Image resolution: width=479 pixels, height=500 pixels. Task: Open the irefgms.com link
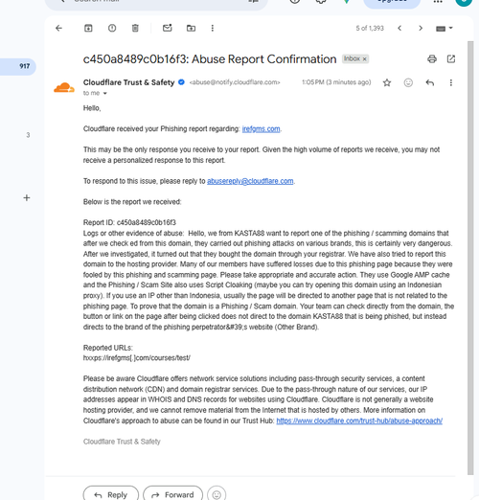coord(261,128)
